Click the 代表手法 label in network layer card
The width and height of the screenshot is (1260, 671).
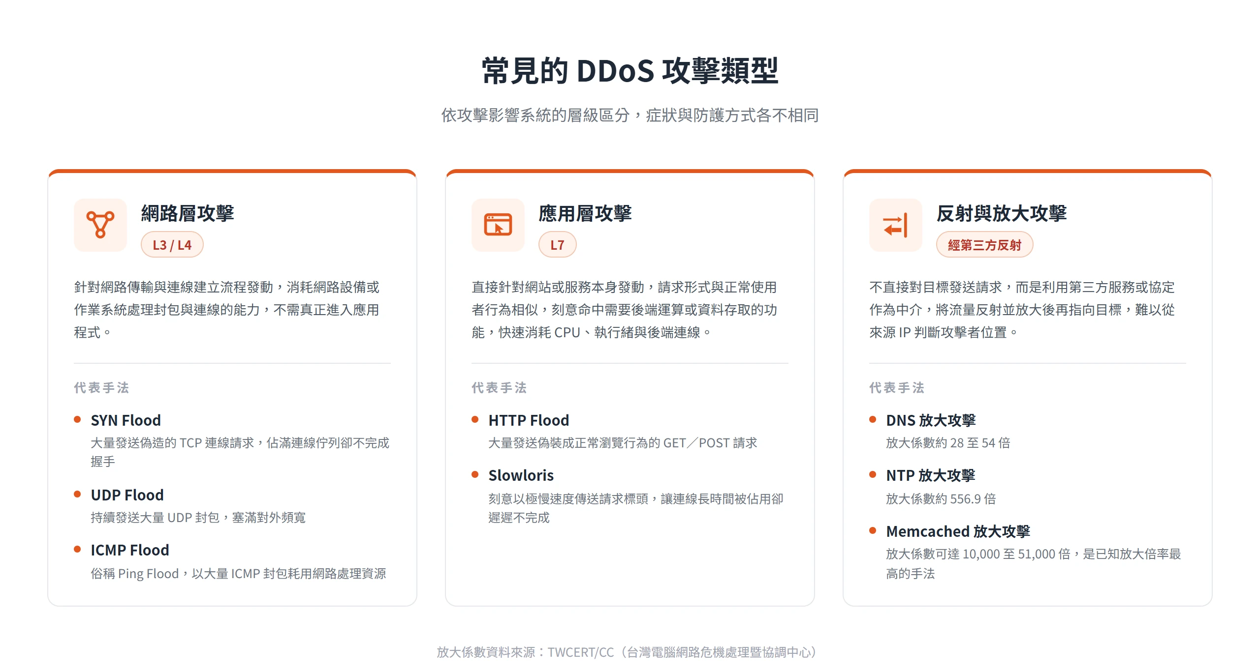(x=102, y=388)
